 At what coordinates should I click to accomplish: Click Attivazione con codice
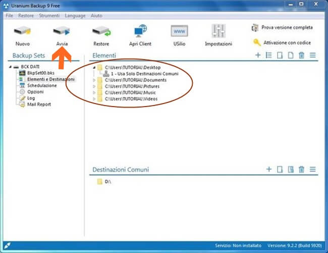[282, 43]
